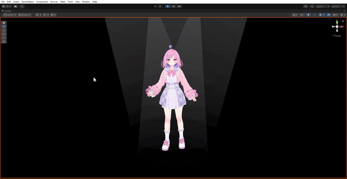Screen dimensions: 347x179
Task: Click the cloud services icon
Action: coord(16,7)
